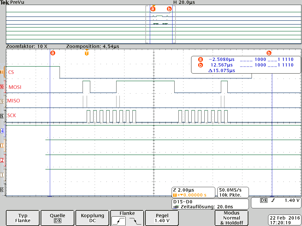302x226 pixels.
Task: Click cursor b time value 12.567µs
Action: click(221, 65)
